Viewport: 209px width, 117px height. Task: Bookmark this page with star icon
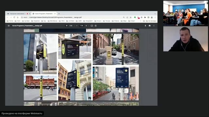pos(131,17)
